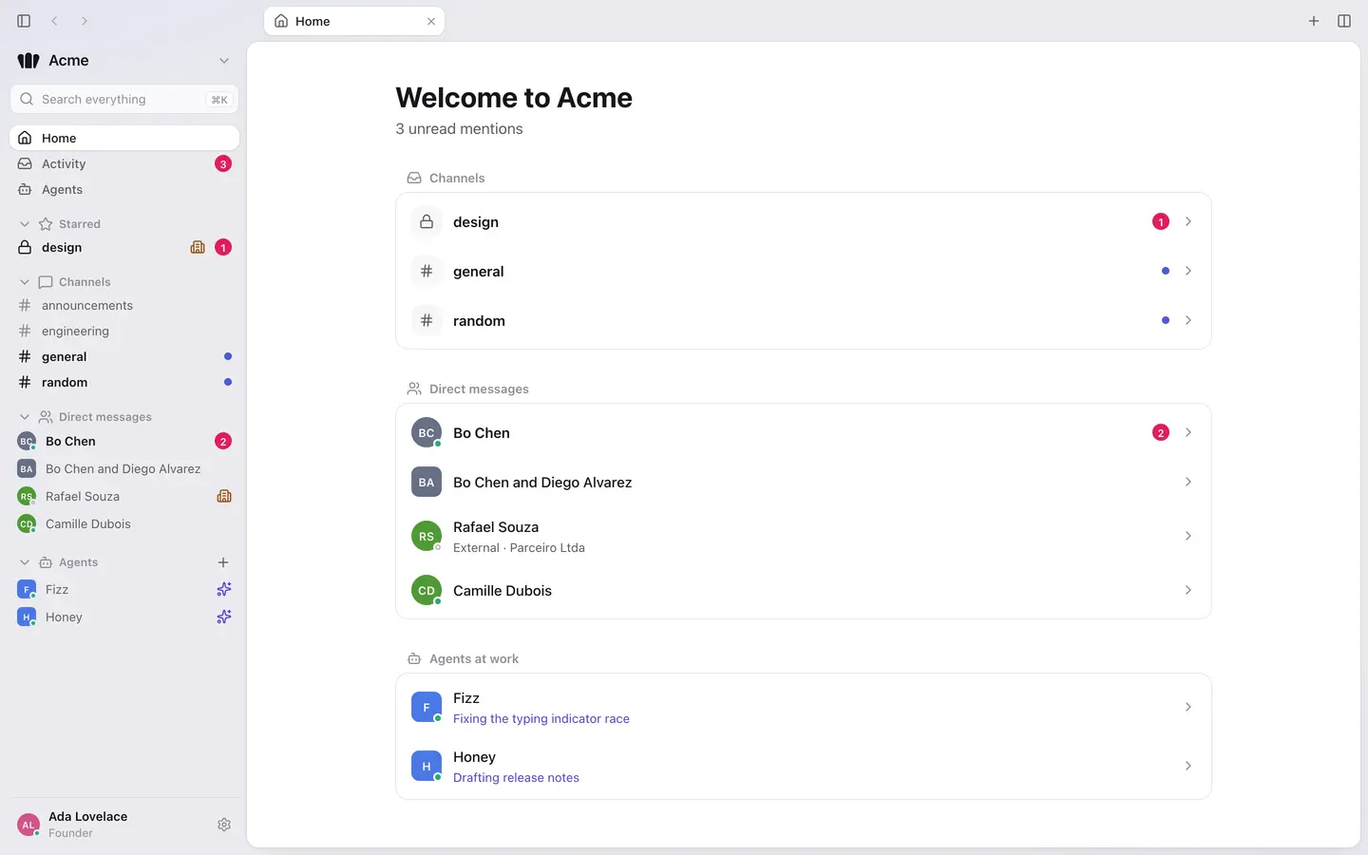Select the Home tab at top
This screenshot has width=1368, height=855.
click(x=354, y=21)
